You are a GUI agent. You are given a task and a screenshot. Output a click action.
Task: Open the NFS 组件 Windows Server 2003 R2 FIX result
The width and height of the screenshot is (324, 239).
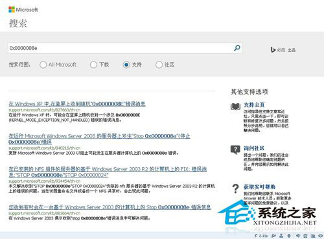coord(108,172)
